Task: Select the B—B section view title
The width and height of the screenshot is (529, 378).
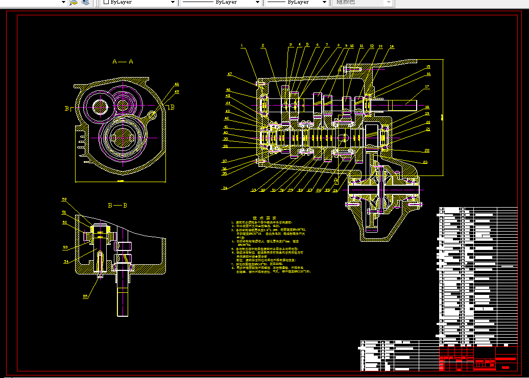Action: pos(117,205)
